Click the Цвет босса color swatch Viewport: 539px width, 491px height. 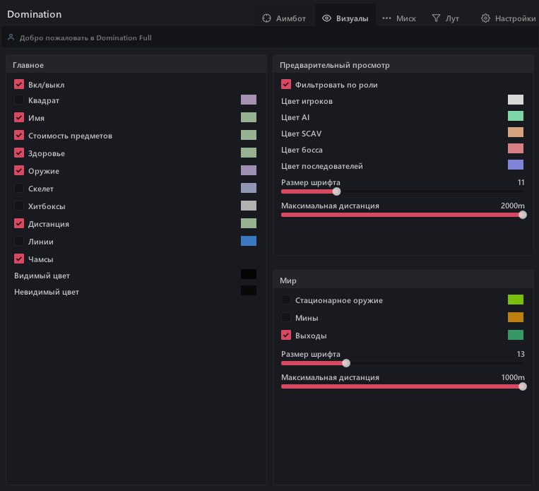tap(515, 148)
